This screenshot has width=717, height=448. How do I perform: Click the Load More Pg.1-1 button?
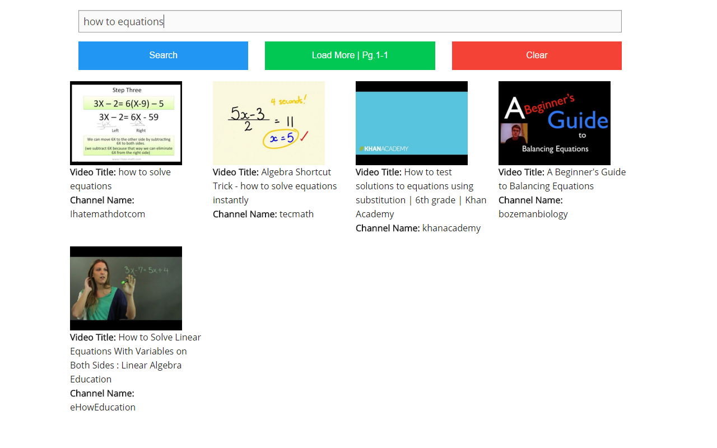coord(350,55)
